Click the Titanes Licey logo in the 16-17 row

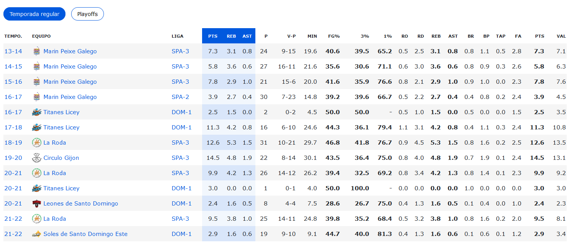click(37, 112)
